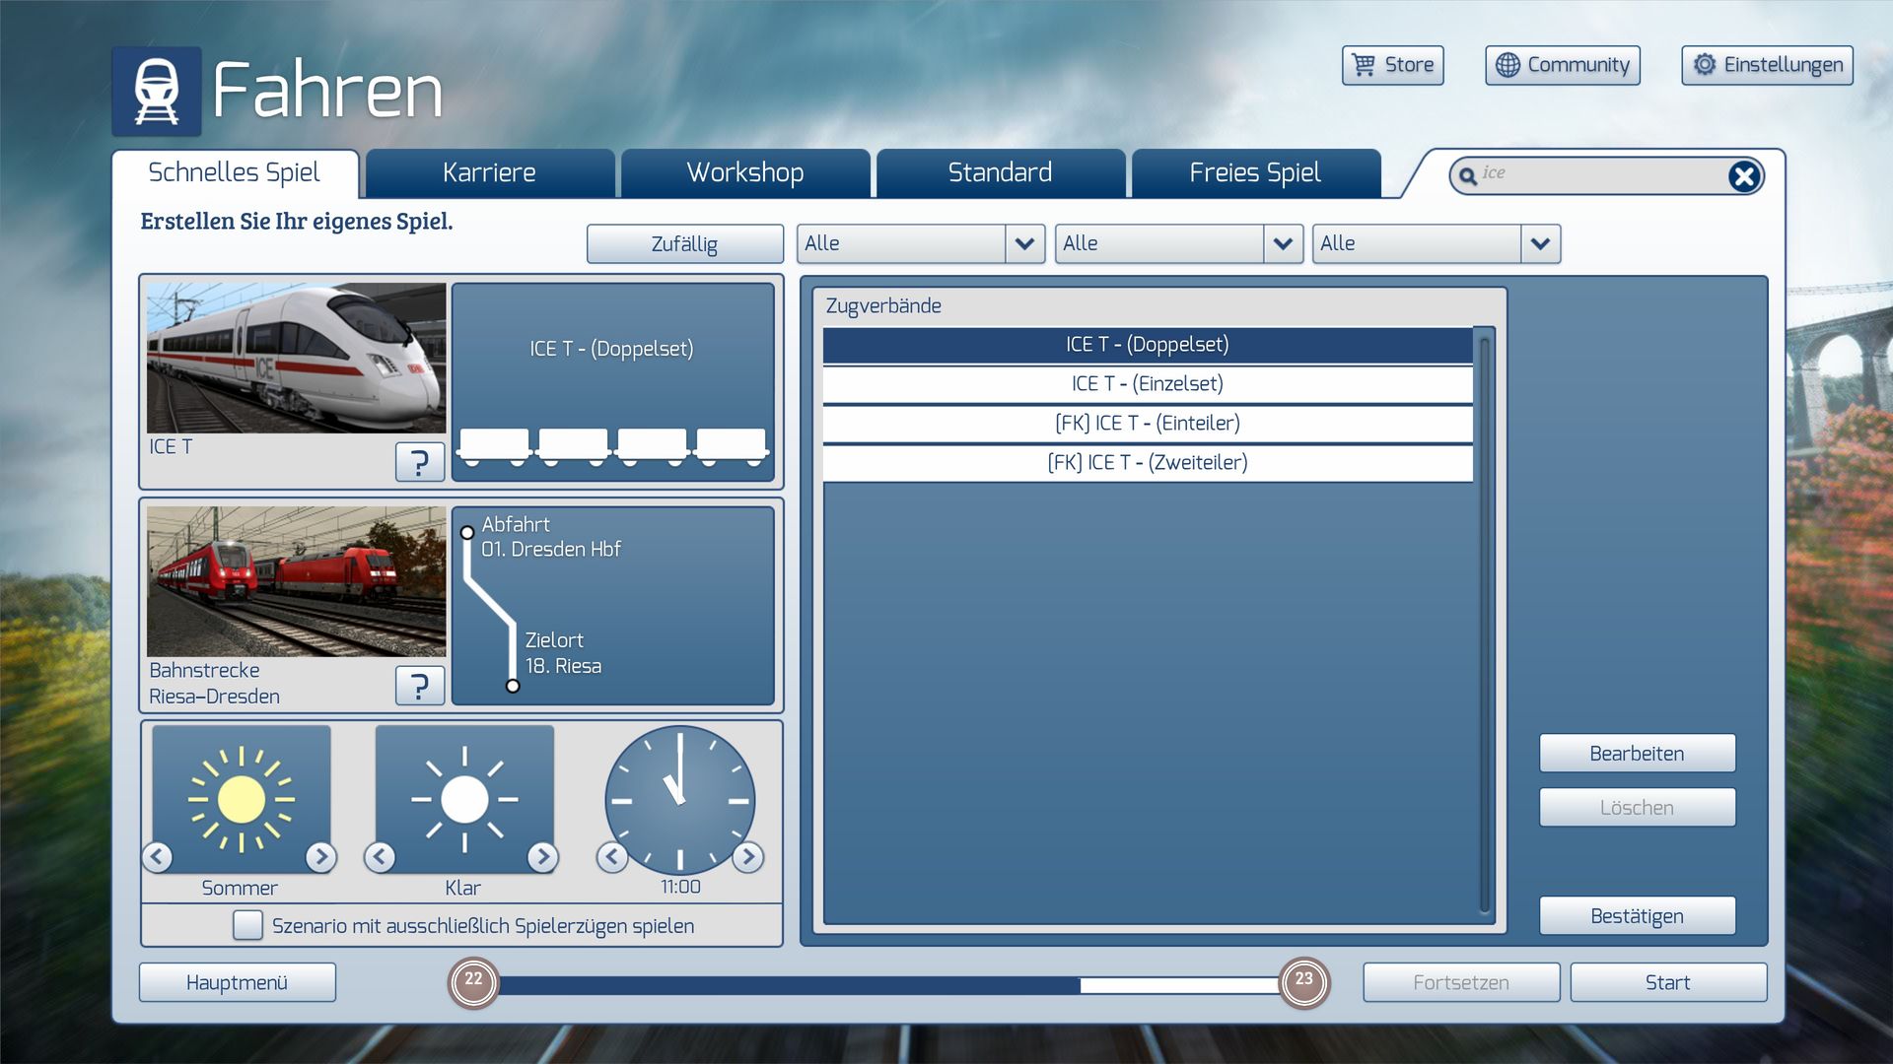Clear the search field with the X icon

click(x=1743, y=176)
